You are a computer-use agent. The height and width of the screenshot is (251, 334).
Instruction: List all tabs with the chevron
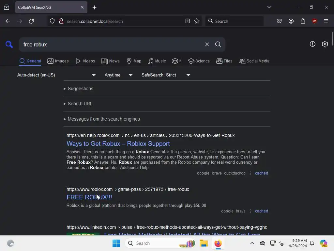point(269,7)
